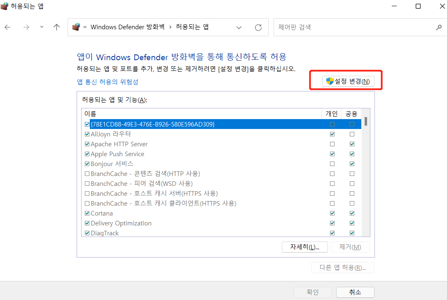Expand the address bar history dropdown
The width and height of the screenshot is (447, 300).
pyautogui.click(x=239, y=28)
